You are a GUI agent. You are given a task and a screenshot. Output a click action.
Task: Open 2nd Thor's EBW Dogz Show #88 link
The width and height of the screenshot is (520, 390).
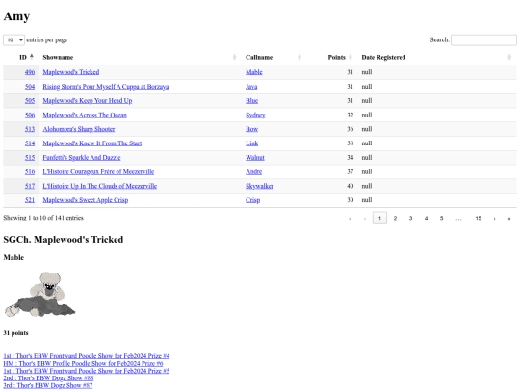tap(48, 378)
